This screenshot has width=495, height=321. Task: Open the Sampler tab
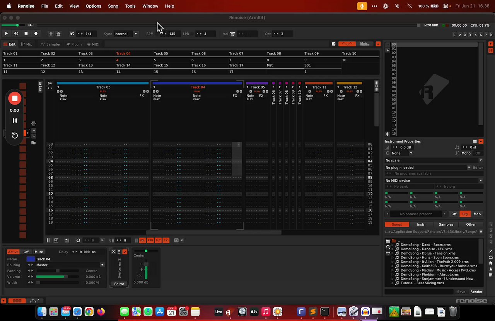(51, 44)
